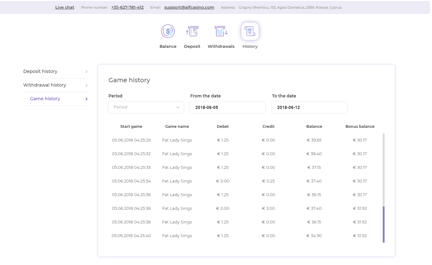
Task: Click the Game name column header
Action: pyautogui.click(x=177, y=127)
